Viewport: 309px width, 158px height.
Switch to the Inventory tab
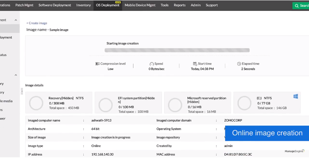click(x=83, y=5)
